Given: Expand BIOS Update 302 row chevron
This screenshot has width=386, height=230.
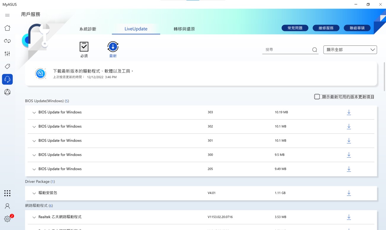Looking at the screenshot, I should 34,127.
